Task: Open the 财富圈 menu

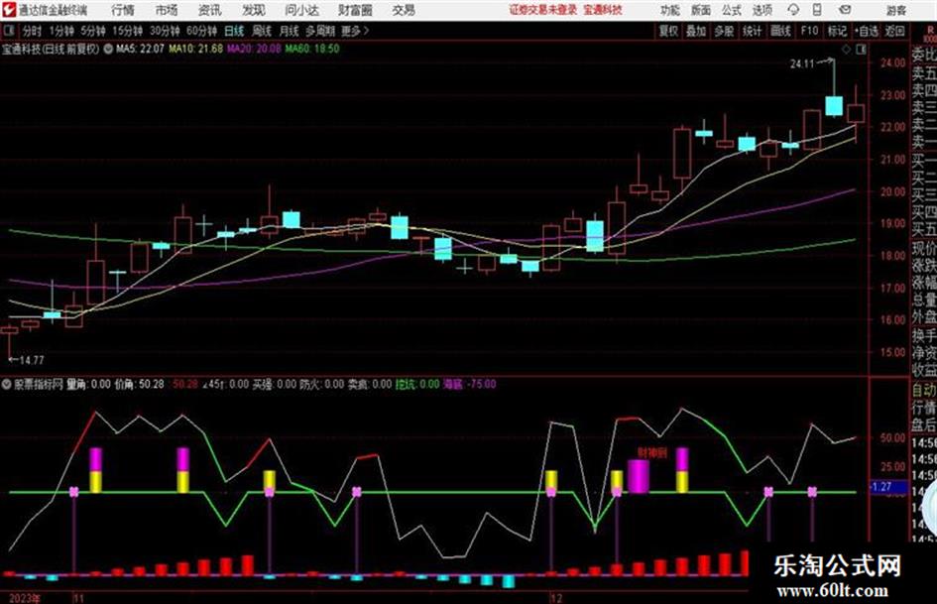Action: 355,10
